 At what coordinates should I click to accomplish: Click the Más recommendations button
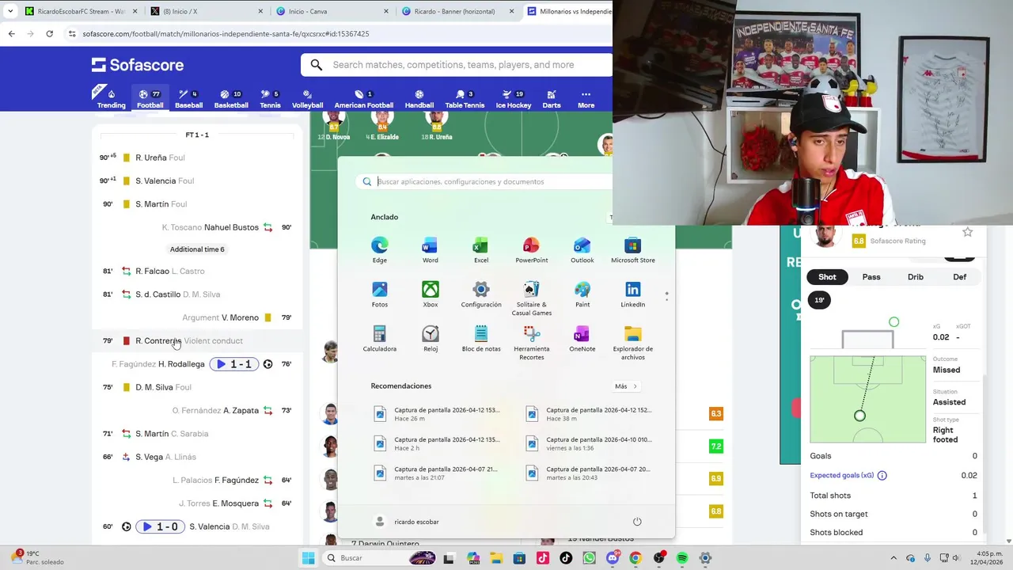coord(625,386)
